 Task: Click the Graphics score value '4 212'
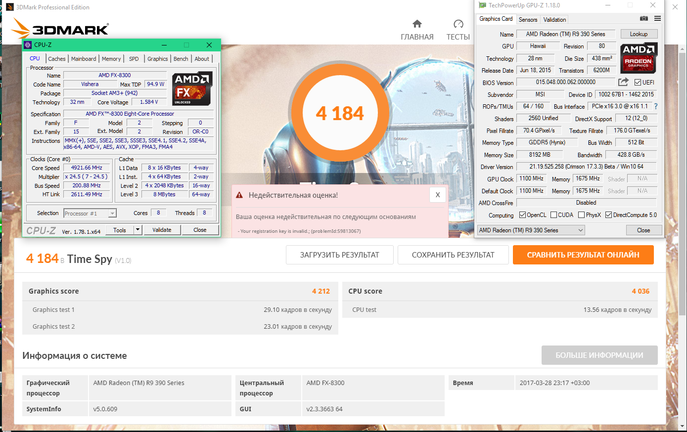(x=321, y=291)
